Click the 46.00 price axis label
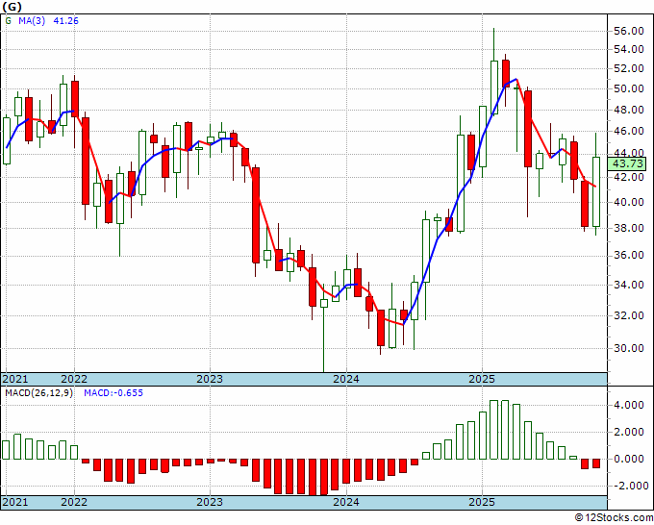Viewport: 654px width, 525px height. tap(629, 132)
